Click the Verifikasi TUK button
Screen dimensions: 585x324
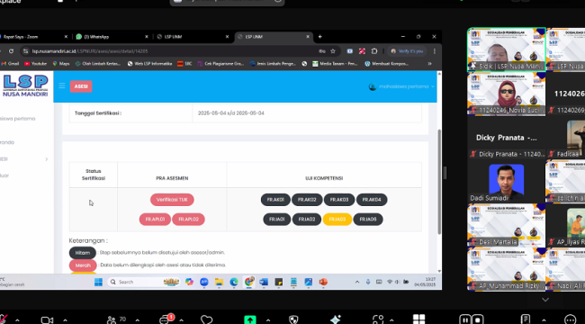coord(172,200)
